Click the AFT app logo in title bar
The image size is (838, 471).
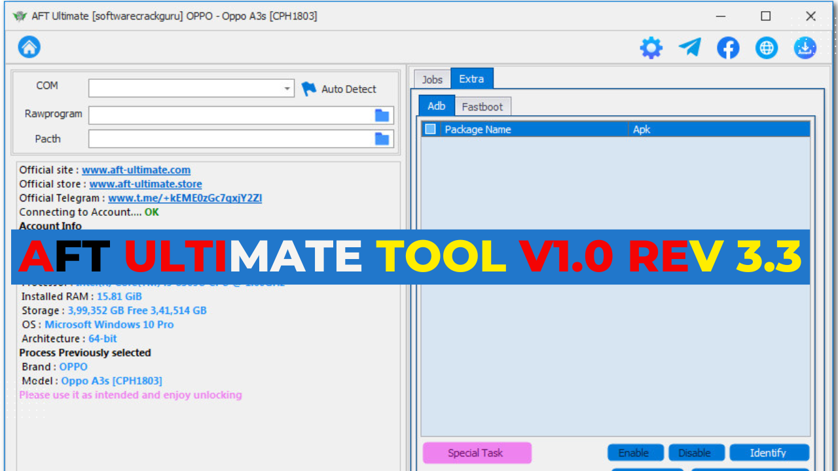click(x=20, y=16)
